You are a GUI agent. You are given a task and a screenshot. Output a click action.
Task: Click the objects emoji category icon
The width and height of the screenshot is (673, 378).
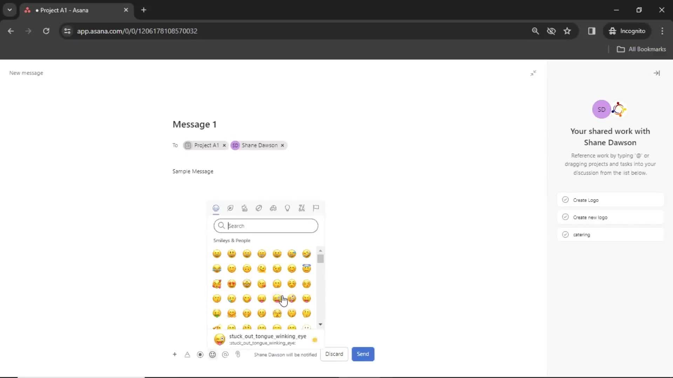(287, 208)
